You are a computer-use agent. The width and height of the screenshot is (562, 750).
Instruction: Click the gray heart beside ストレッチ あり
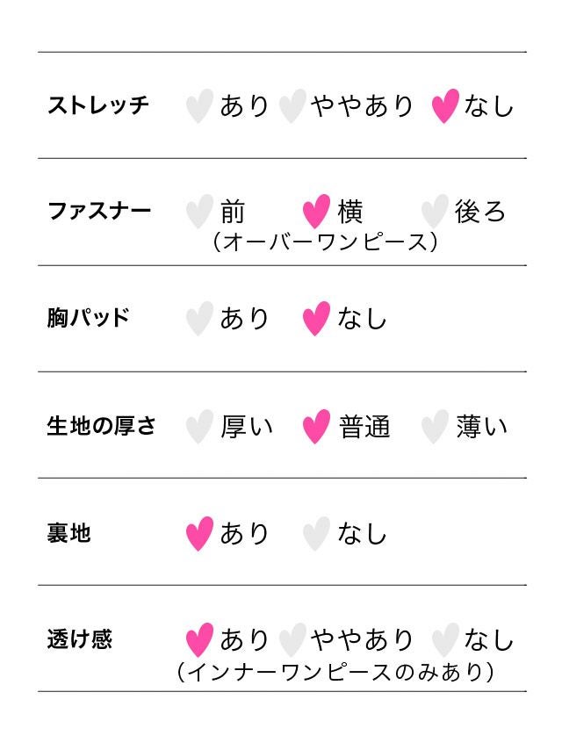[x=199, y=106]
